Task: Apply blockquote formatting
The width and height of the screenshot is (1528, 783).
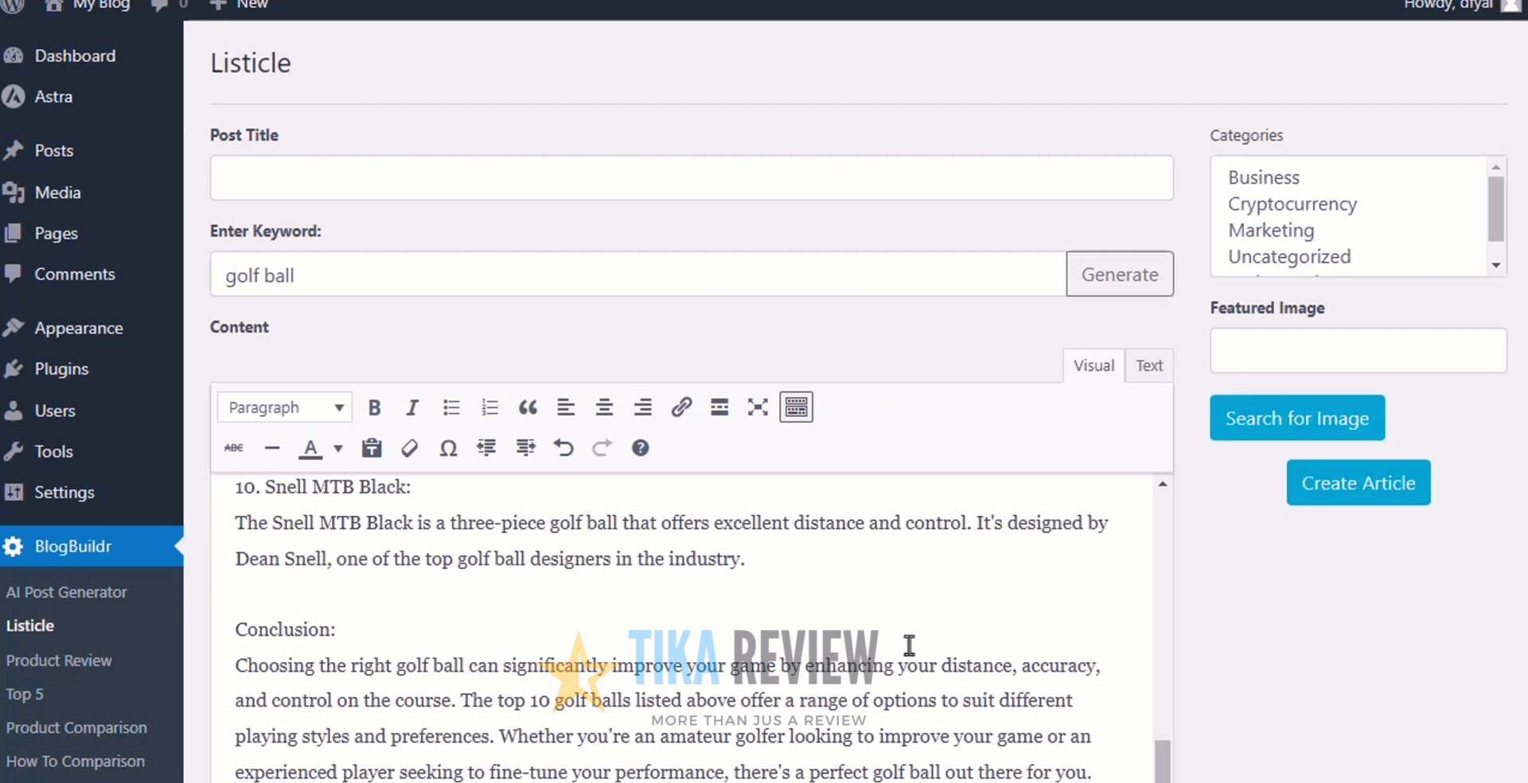Action: pos(528,407)
